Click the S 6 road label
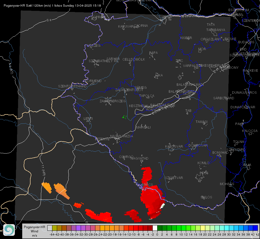The width and height of the screenshot is (260, 239). tap(49, 20)
